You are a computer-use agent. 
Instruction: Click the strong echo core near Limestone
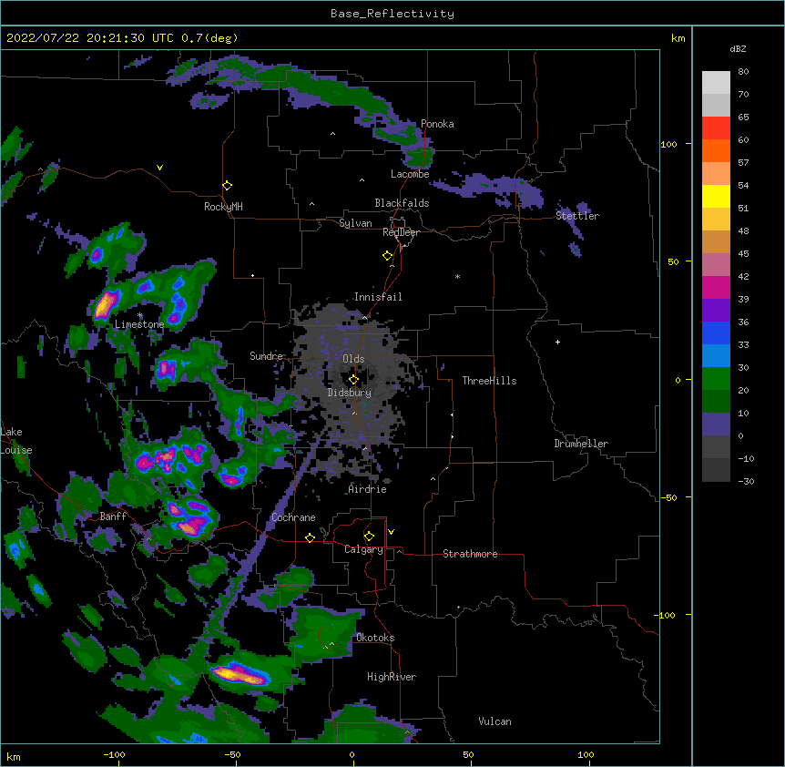tap(105, 304)
